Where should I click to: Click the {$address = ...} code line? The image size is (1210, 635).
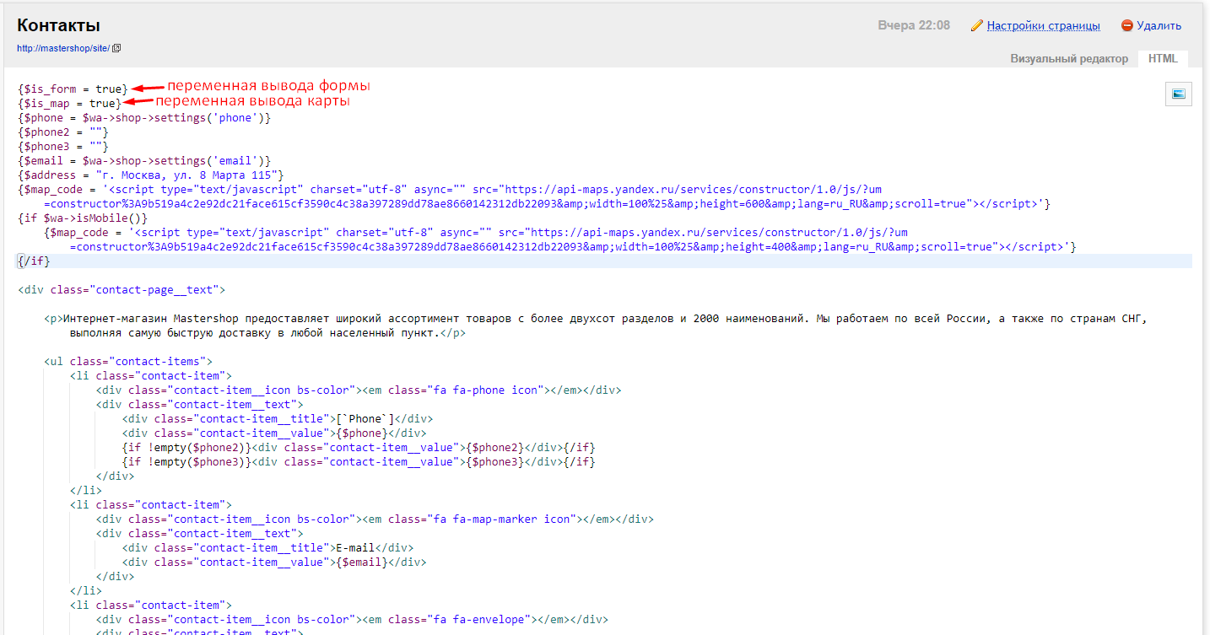click(x=150, y=175)
